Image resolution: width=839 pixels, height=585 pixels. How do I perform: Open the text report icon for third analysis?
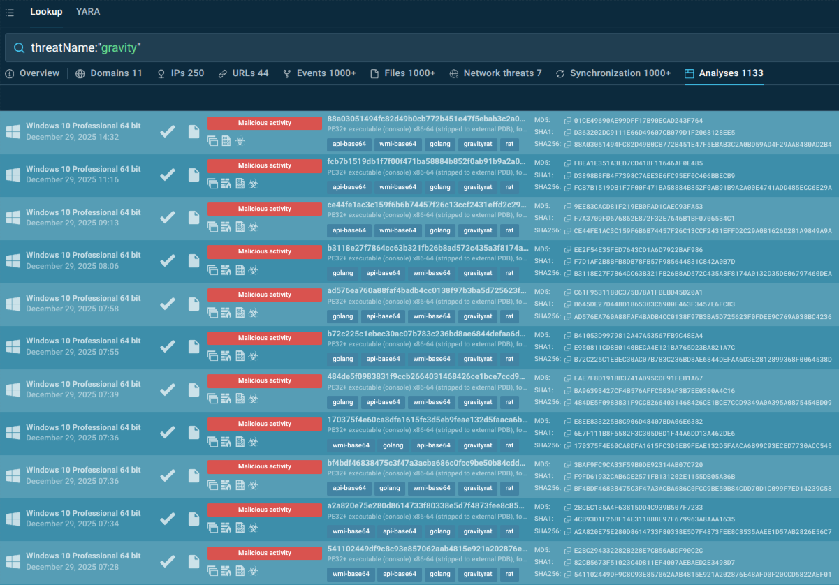[x=240, y=226]
